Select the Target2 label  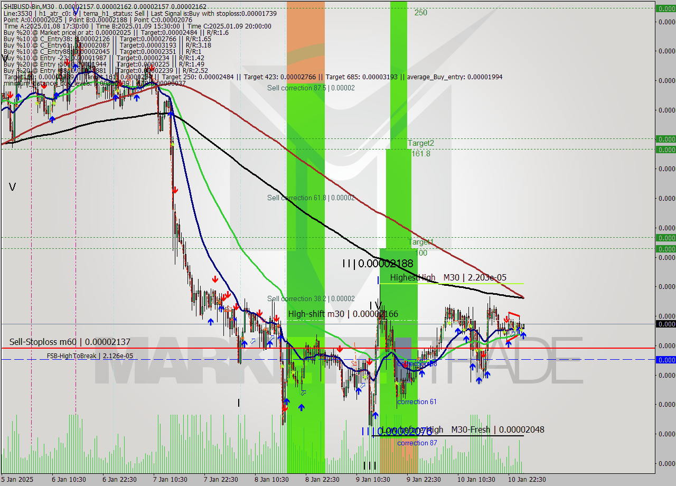pyautogui.click(x=421, y=143)
